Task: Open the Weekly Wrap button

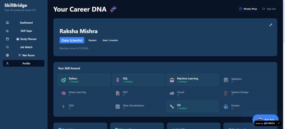Action: pyautogui.click(x=248, y=9)
